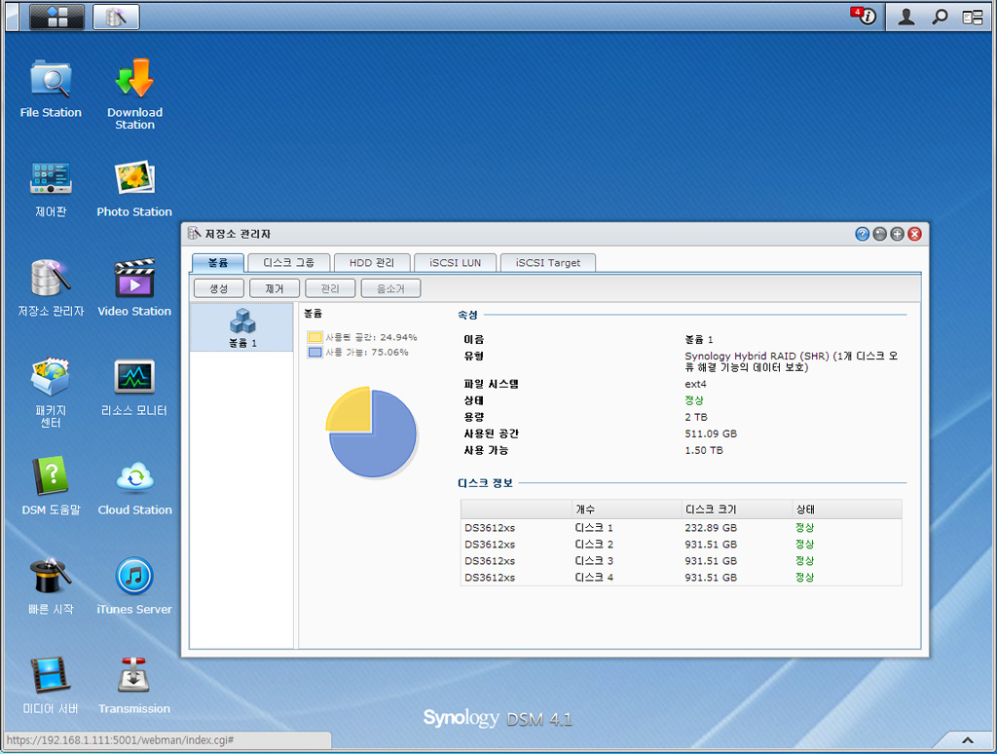The height and width of the screenshot is (754, 997).
Task: Open the pilot view widgets icon
Action: click(973, 18)
